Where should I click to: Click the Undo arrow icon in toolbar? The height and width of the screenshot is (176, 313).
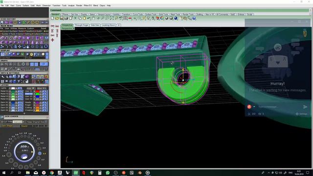89,19
